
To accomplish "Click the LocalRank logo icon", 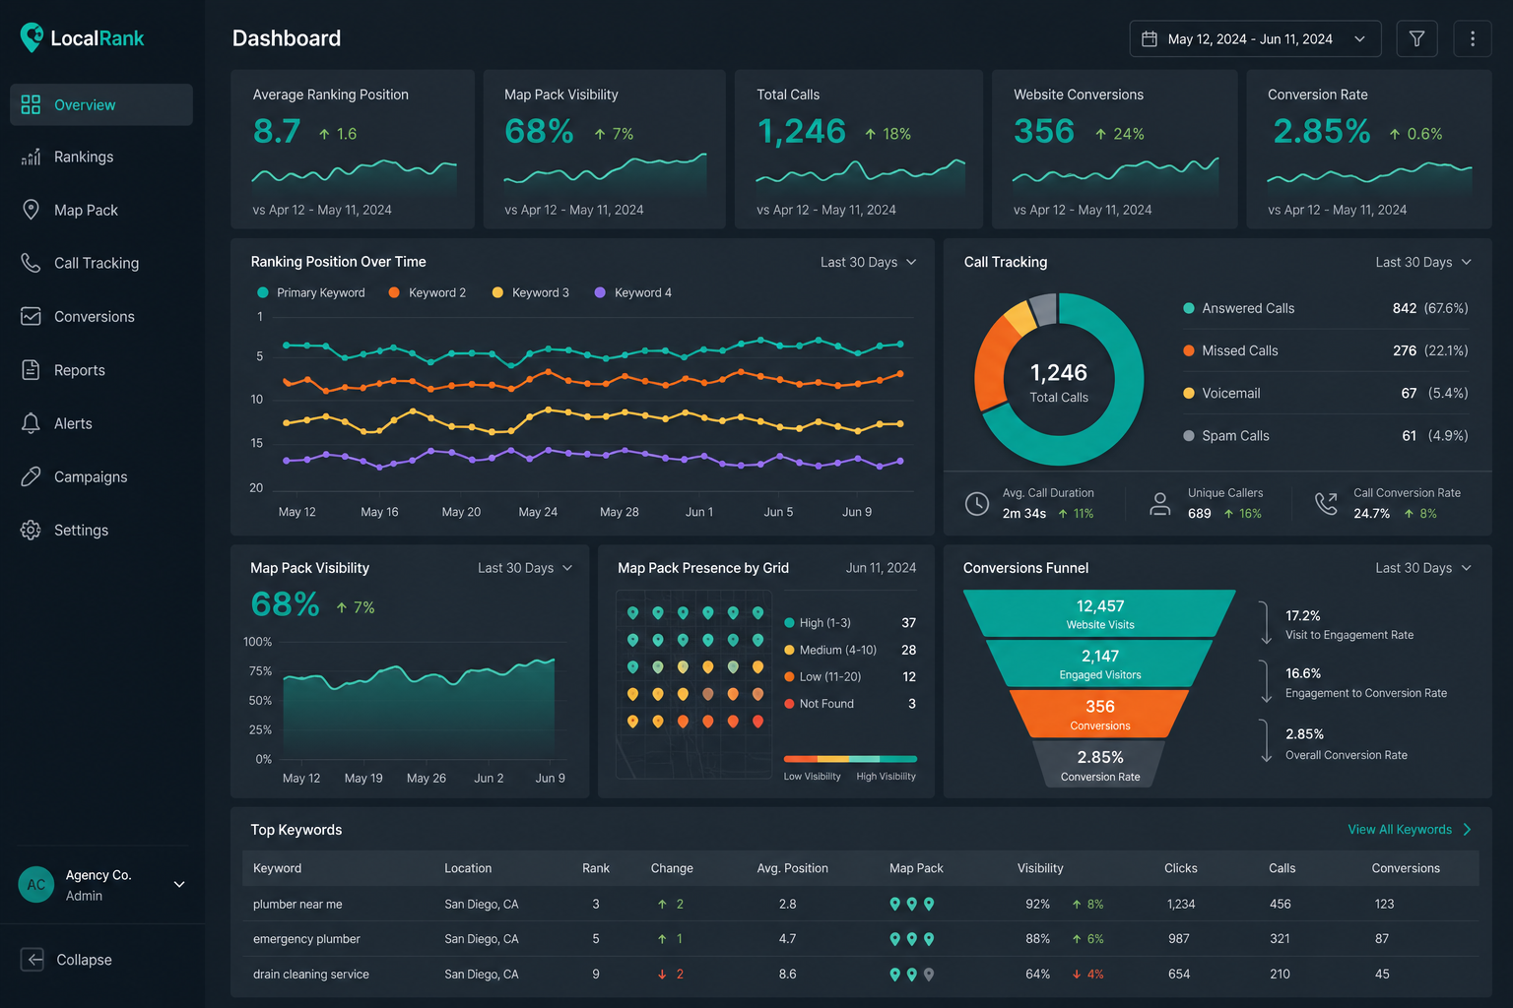I will (32, 37).
